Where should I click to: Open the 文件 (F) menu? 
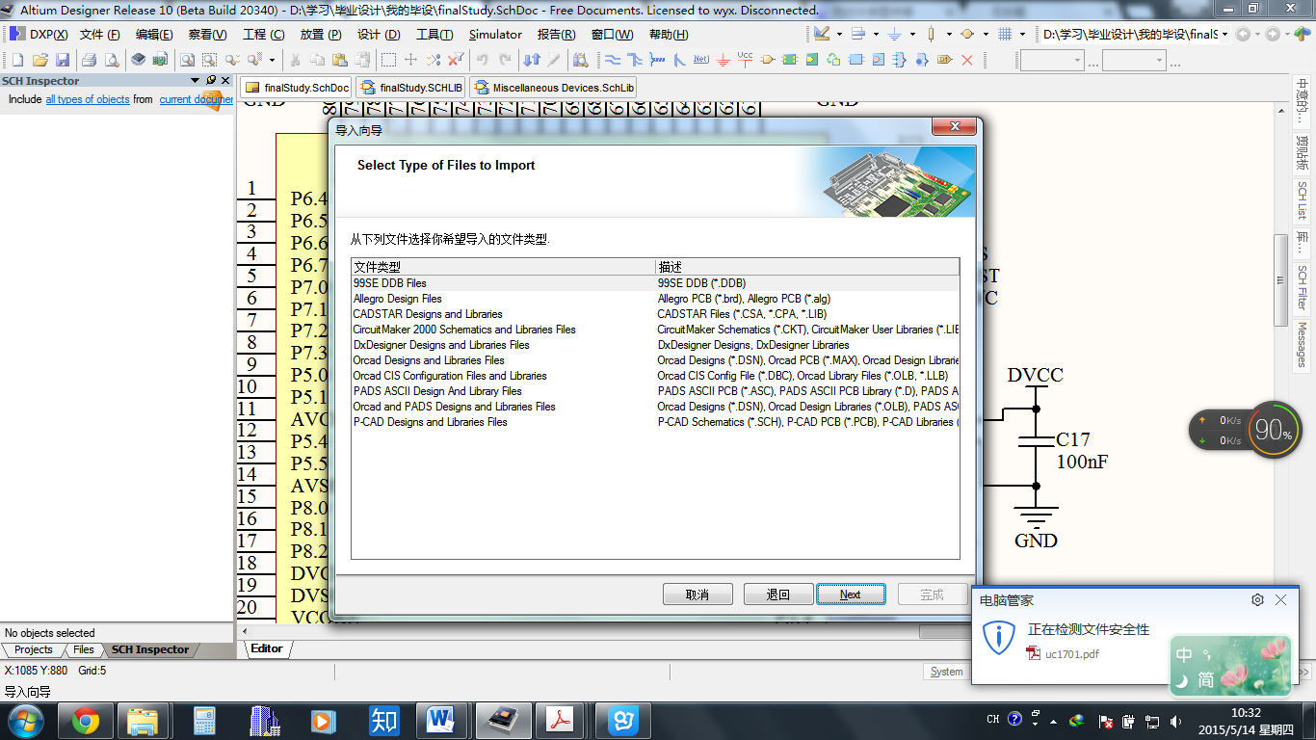100,35
